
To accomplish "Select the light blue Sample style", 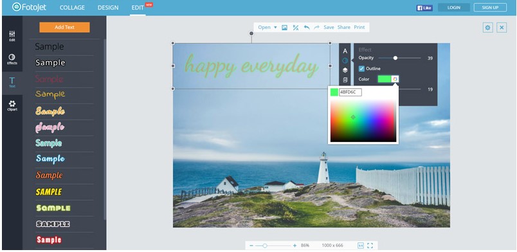I will pos(50,159).
